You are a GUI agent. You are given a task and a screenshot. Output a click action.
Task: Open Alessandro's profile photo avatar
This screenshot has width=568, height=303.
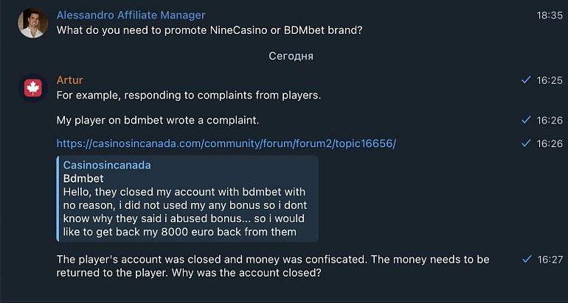click(33, 23)
